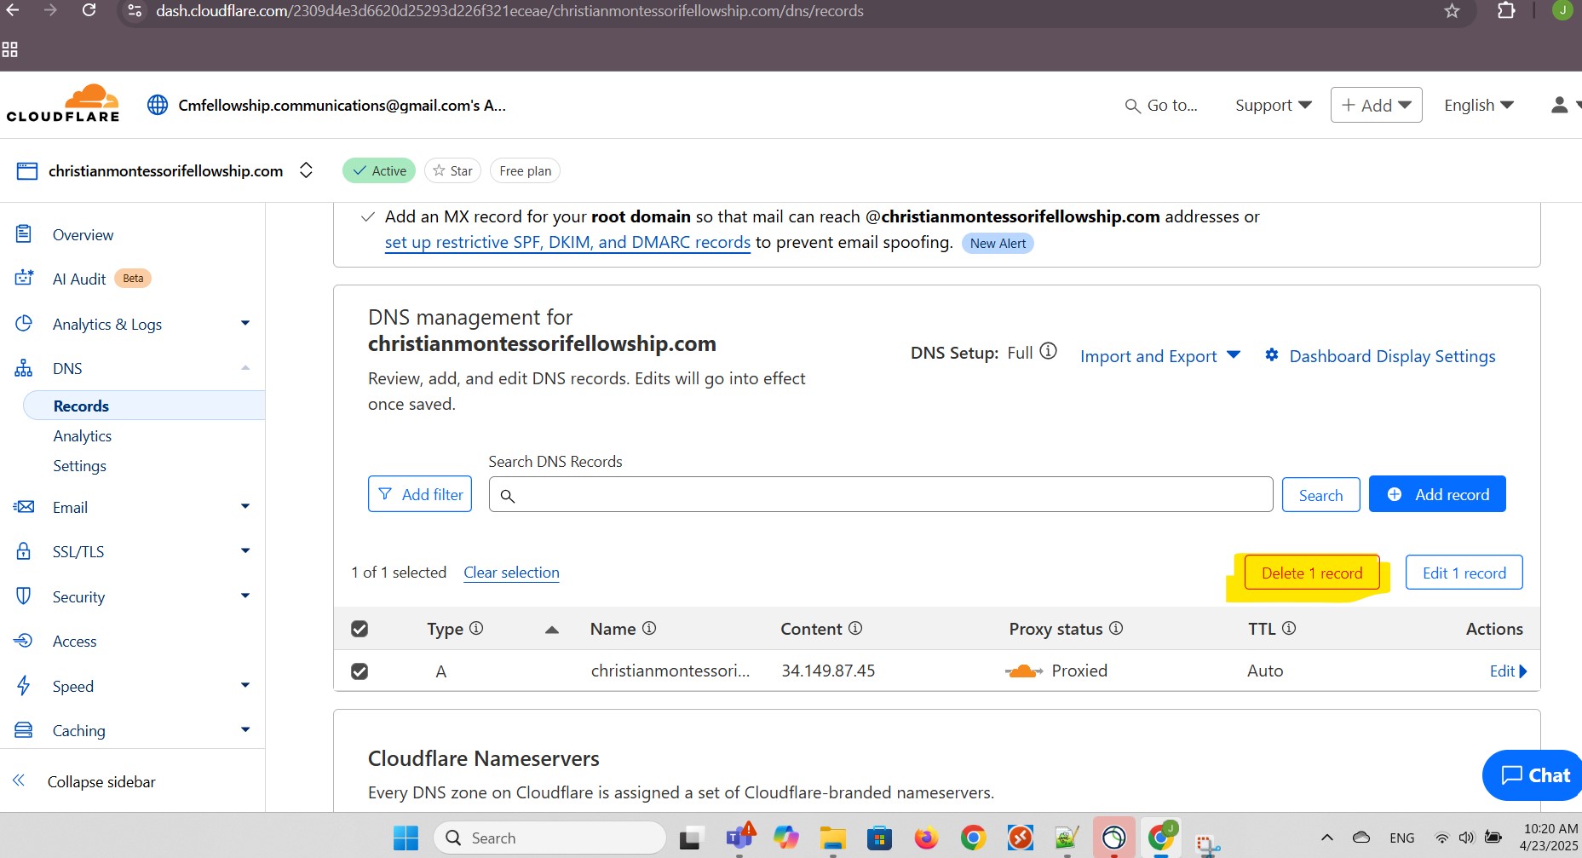Click the Add record button
This screenshot has width=1582, height=858.
pyautogui.click(x=1437, y=494)
